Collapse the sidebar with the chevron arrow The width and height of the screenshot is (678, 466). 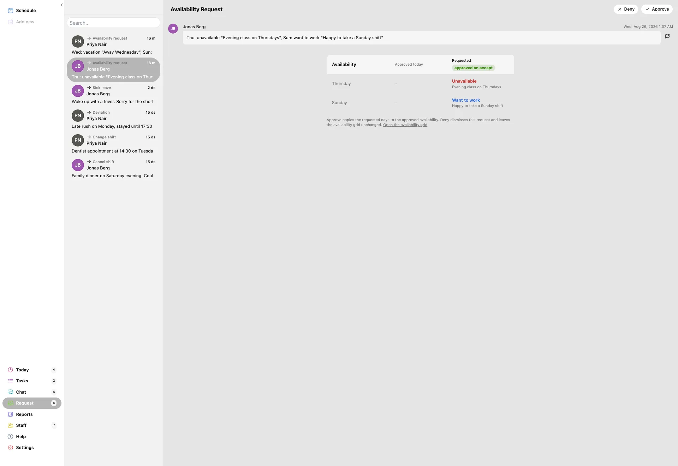click(61, 5)
